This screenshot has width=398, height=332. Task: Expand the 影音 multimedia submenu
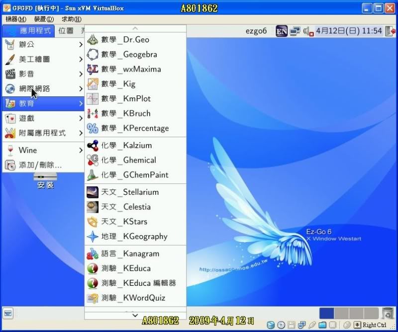(43, 74)
